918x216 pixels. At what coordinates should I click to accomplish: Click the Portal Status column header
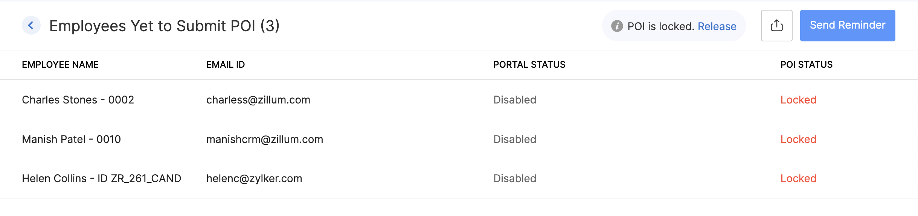click(x=529, y=65)
